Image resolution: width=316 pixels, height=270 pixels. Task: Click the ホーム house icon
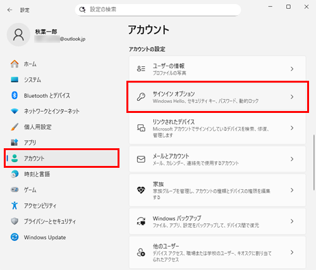tap(15, 64)
